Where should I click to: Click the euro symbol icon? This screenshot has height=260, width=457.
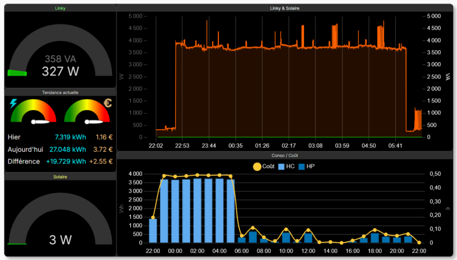coord(107,103)
